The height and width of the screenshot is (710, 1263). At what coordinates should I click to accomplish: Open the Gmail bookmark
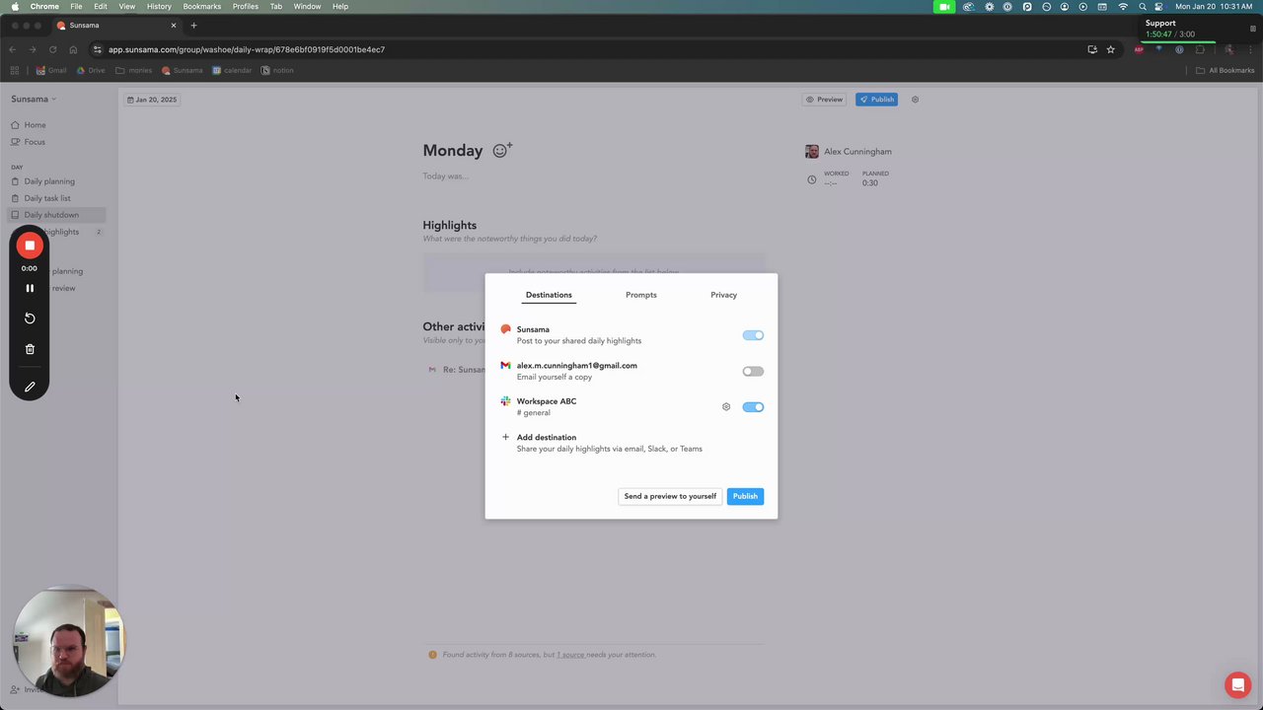(51, 70)
